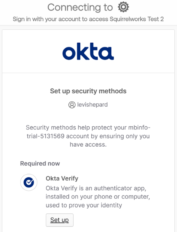The width and height of the screenshot is (177, 232).
Task: Click the trial-5131569 account name text
Action: pos(45,136)
